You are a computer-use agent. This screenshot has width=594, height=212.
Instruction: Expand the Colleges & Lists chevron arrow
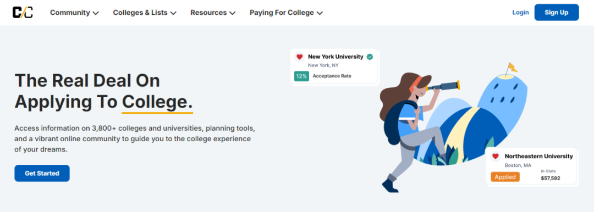pos(173,13)
